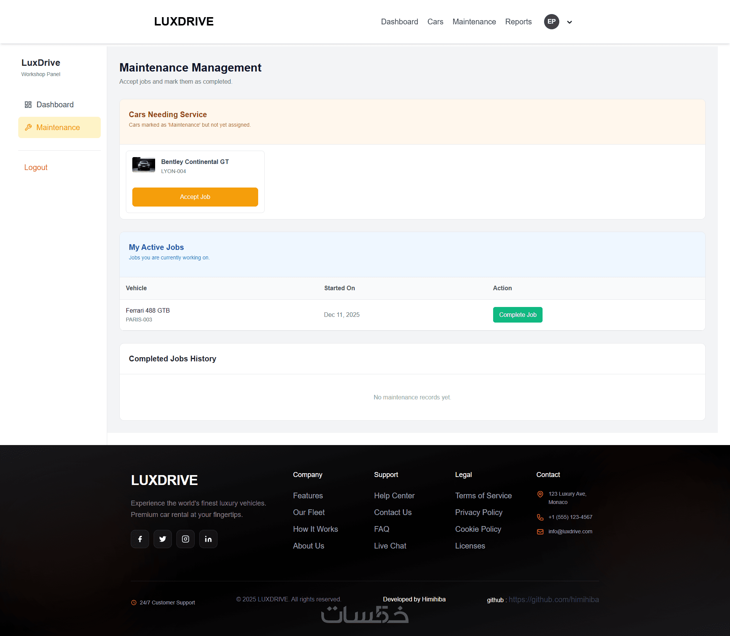Click the Facebook icon in footer
This screenshot has width=730, height=636.
(140, 539)
